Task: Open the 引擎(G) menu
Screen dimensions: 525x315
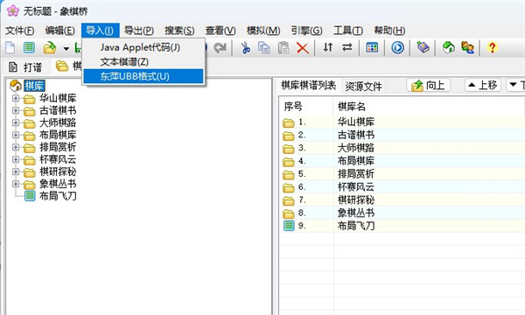Action: [x=306, y=31]
